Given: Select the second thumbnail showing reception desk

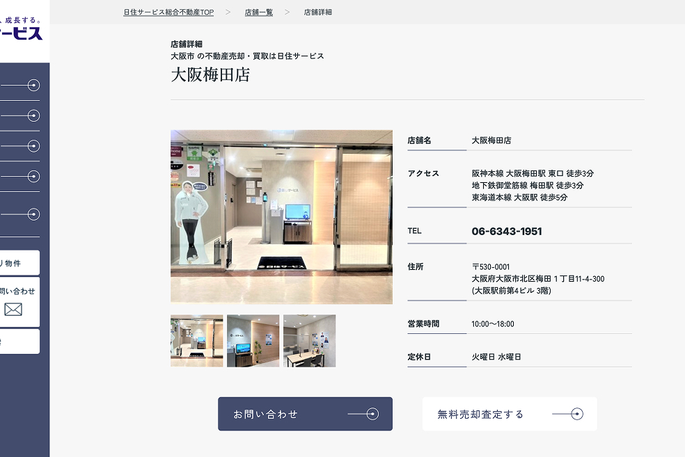Looking at the screenshot, I should (x=253, y=341).
